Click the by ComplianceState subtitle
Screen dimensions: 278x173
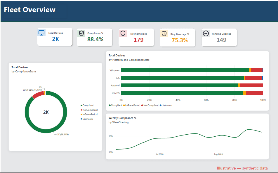pyautogui.click(x=24, y=72)
